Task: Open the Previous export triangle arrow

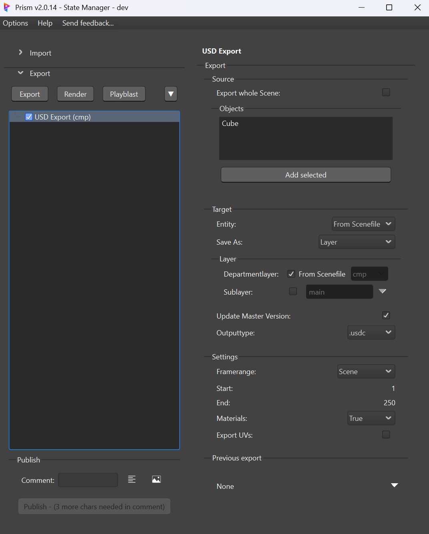Action: [395, 485]
